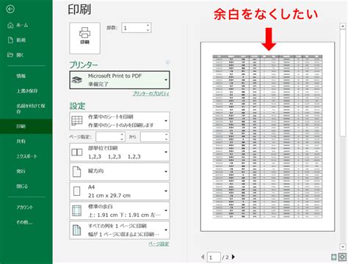Click the vertical preview scrollbar thumb
The width and height of the screenshot is (348, 264).
click(343, 83)
